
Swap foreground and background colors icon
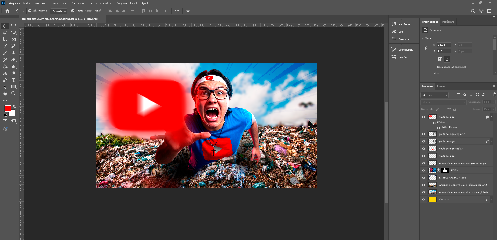(x=14, y=107)
